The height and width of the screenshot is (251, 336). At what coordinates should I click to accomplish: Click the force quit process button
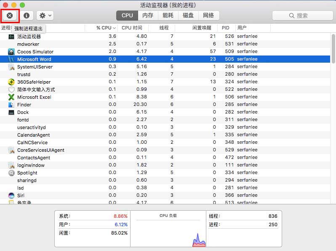click(10, 16)
